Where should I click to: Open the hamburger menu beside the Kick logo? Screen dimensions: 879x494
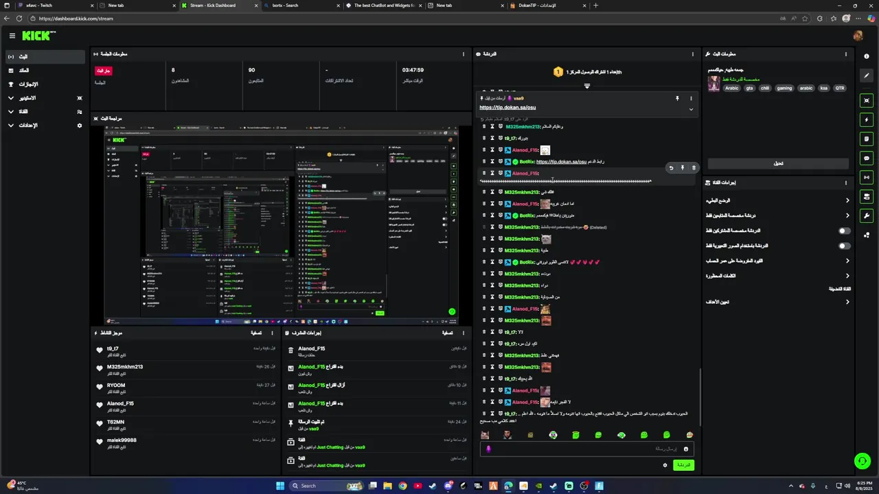(12, 36)
